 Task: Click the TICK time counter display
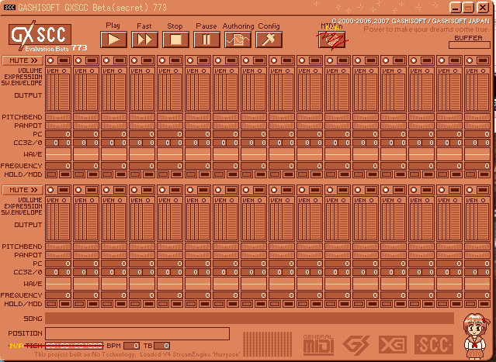point(75,346)
